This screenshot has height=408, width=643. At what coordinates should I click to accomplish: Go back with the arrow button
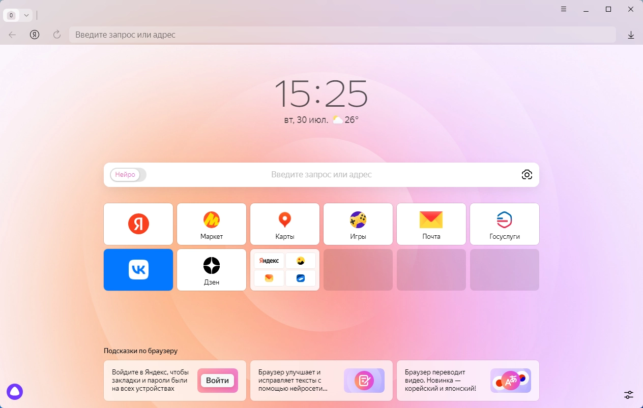click(x=12, y=35)
